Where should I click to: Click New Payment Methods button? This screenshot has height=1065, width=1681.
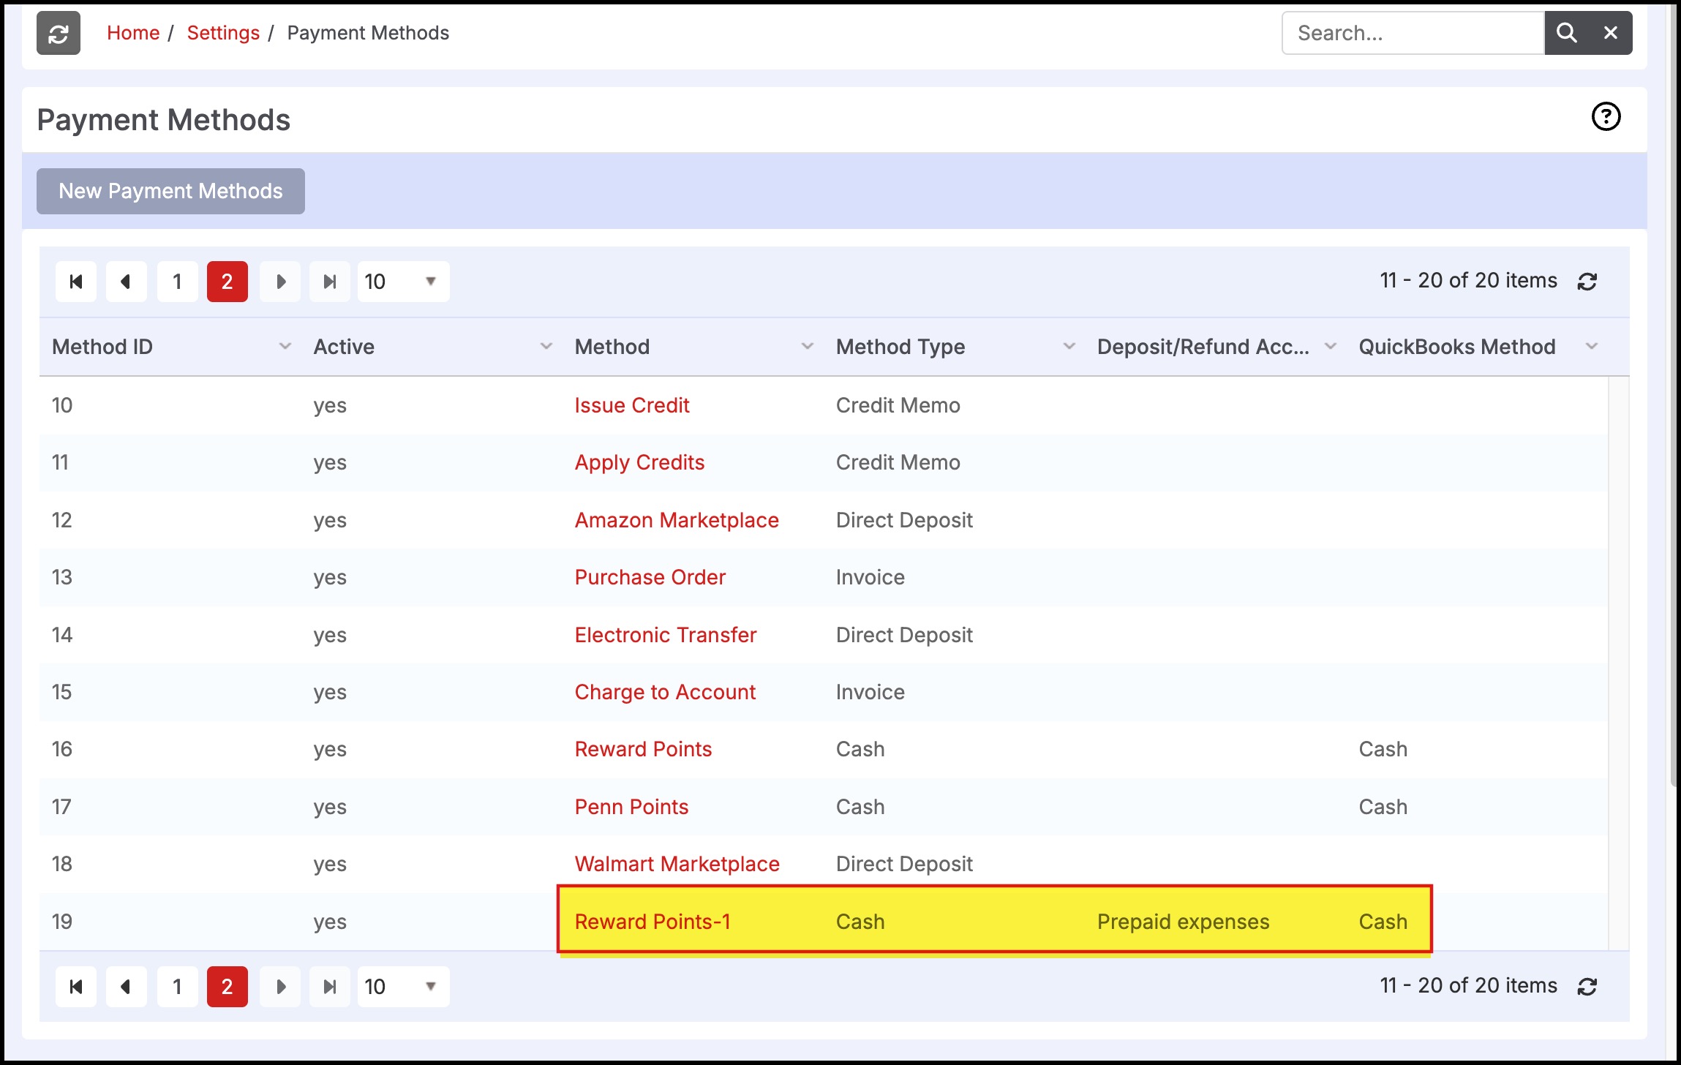170,192
